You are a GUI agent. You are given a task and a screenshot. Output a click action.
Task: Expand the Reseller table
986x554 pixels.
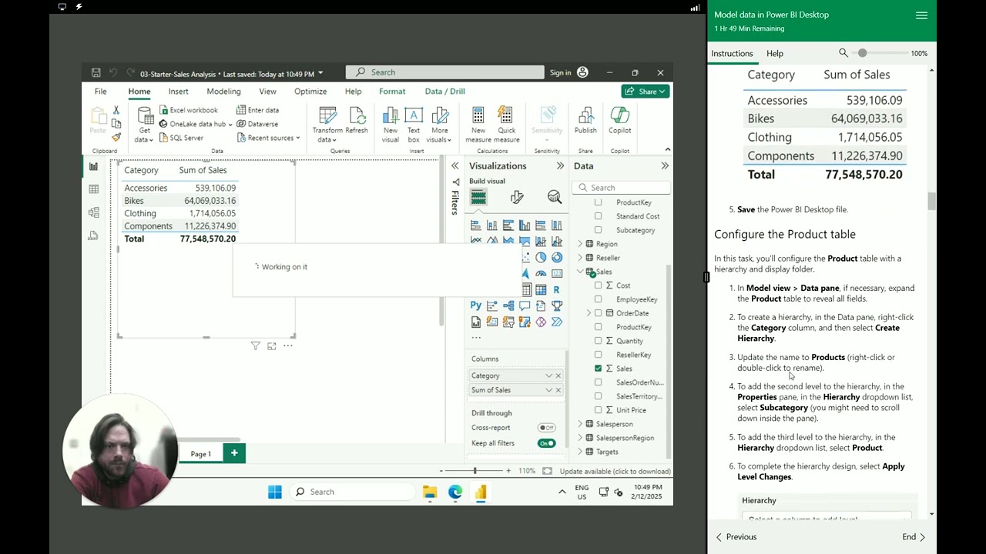tap(580, 258)
